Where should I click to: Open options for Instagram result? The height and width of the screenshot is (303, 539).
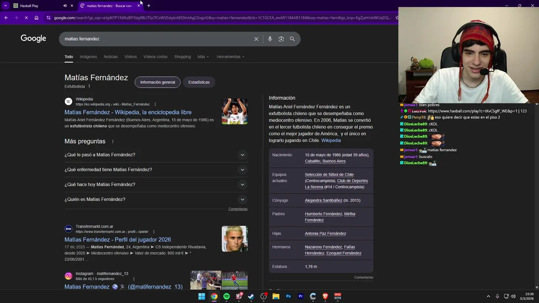click(134, 279)
